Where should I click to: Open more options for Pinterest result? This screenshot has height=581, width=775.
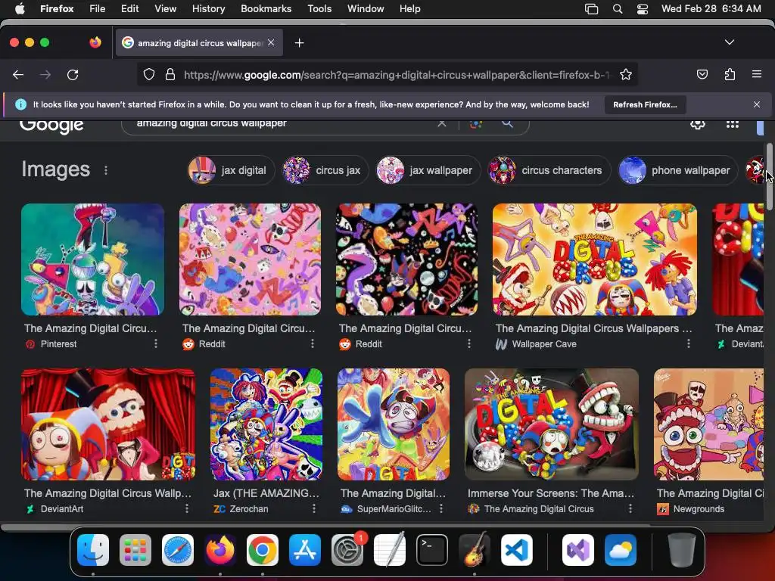pos(156,344)
